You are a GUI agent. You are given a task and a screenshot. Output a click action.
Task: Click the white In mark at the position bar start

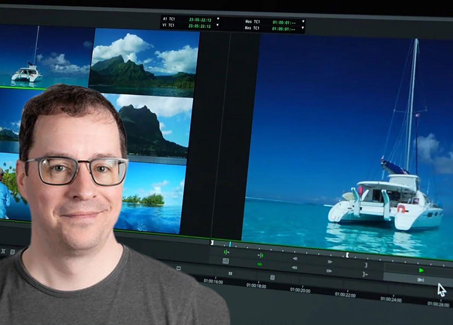click(x=212, y=243)
